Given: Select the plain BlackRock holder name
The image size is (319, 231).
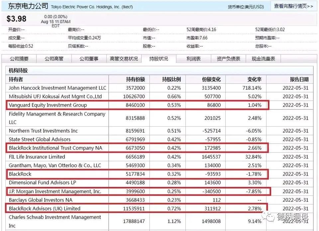Looking at the screenshot, I should (x=20, y=174).
